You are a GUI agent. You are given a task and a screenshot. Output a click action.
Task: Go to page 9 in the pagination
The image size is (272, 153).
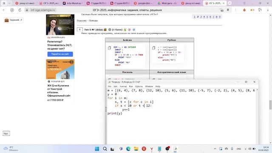tap(220, 17)
